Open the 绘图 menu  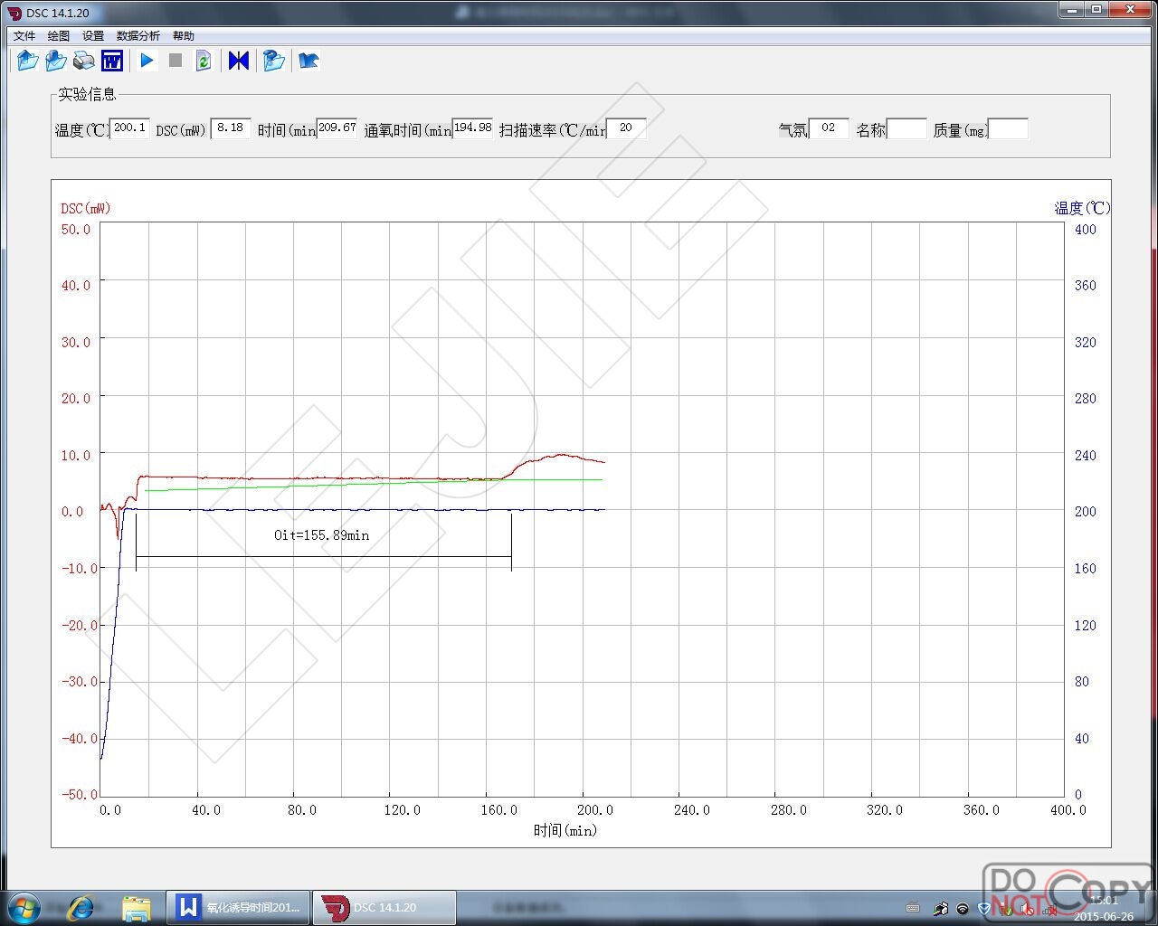[x=59, y=36]
